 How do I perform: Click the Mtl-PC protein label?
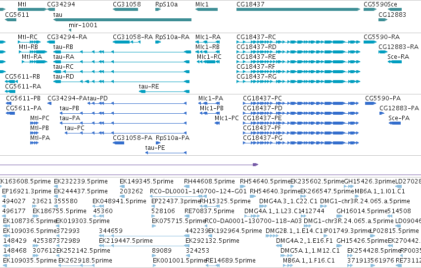(40, 118)
